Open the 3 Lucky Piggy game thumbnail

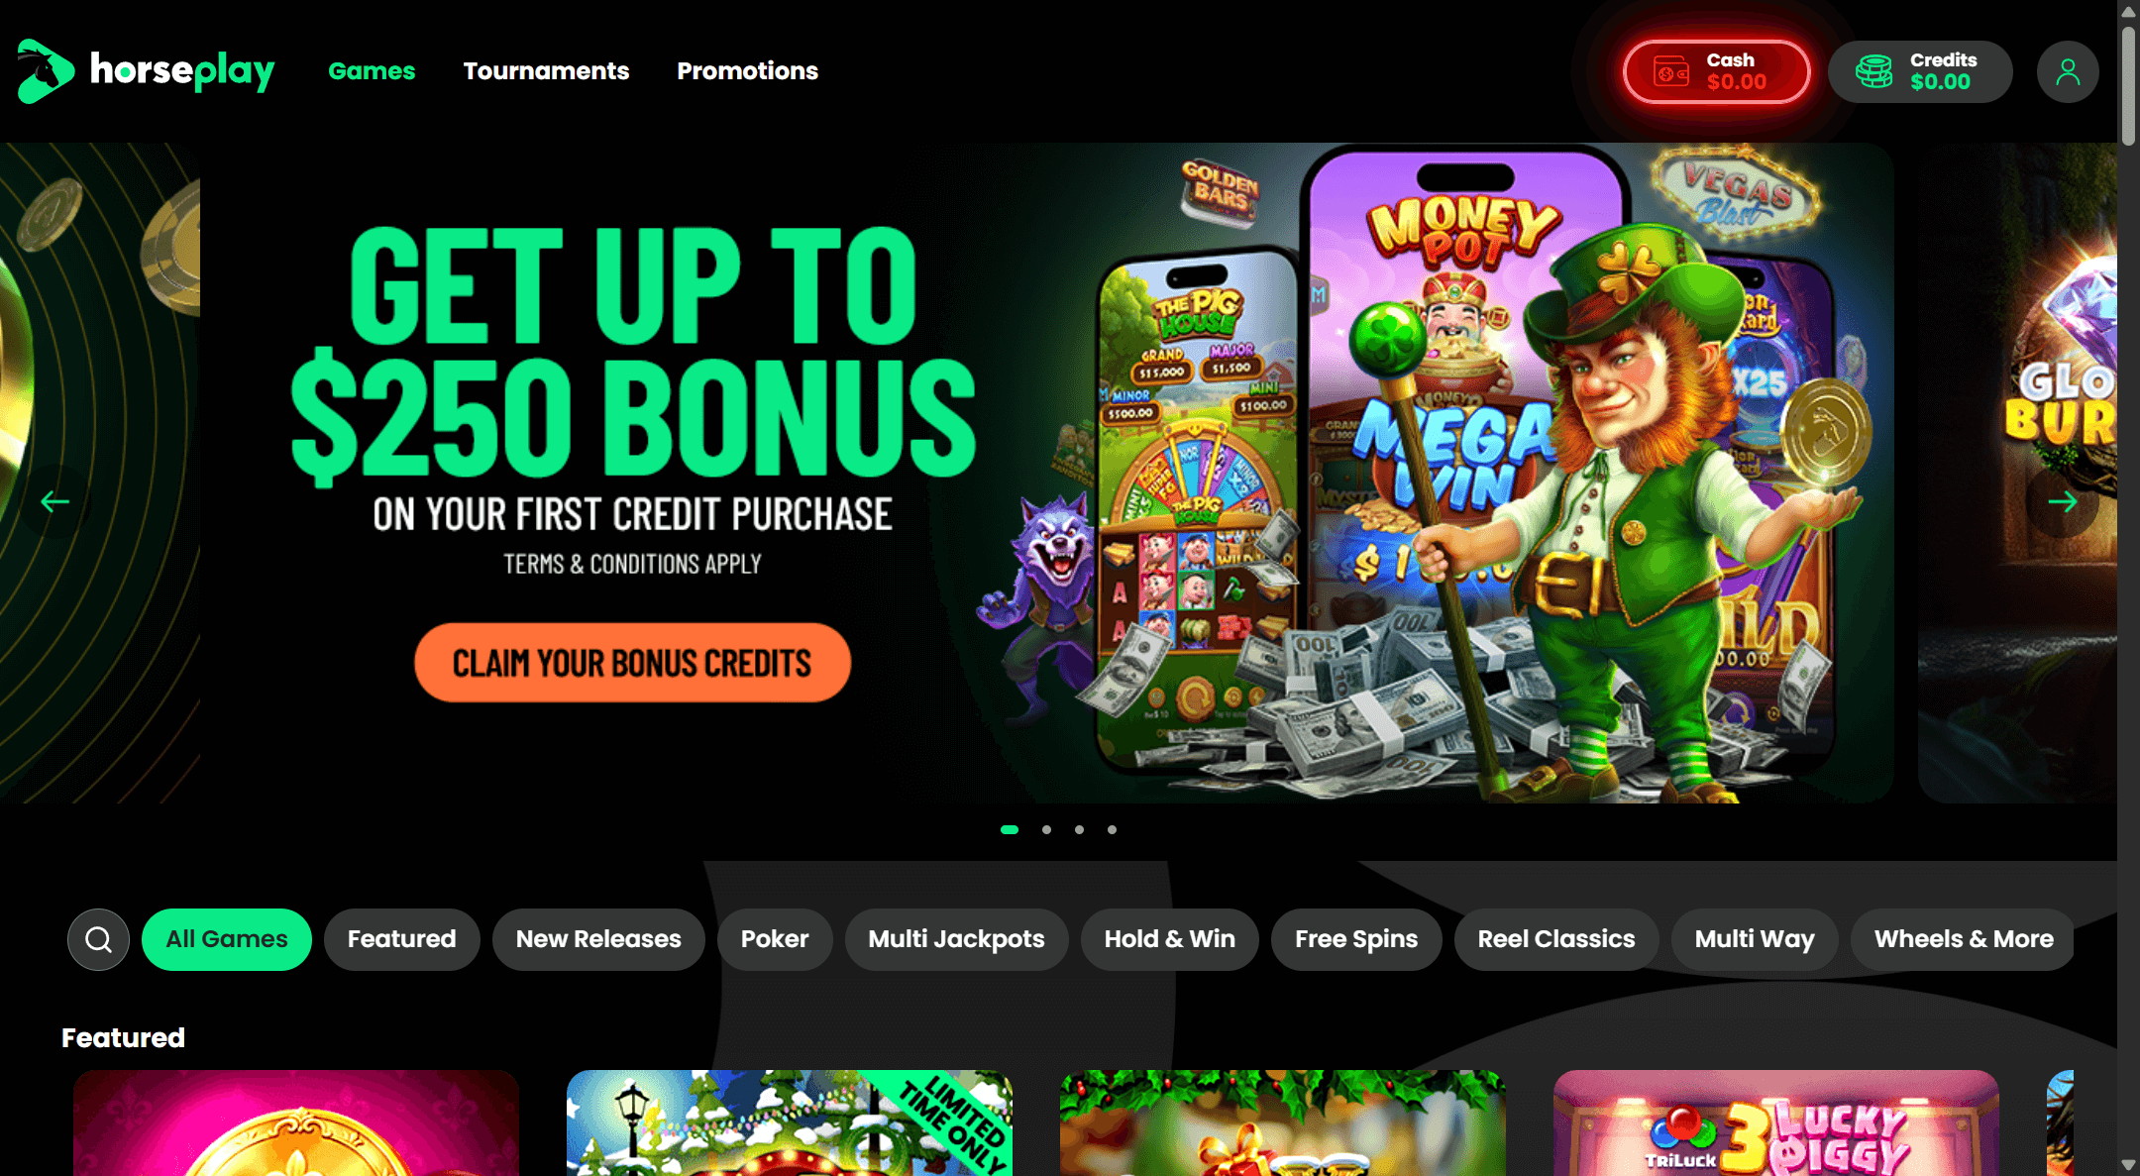pyautogui.click(x=1775, y=1123)
